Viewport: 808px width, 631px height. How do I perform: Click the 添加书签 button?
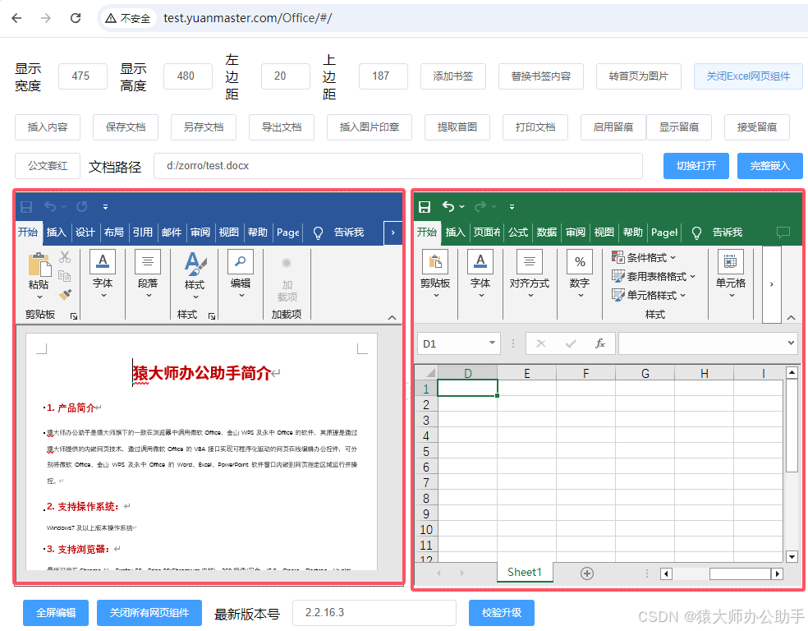point(453,76)
